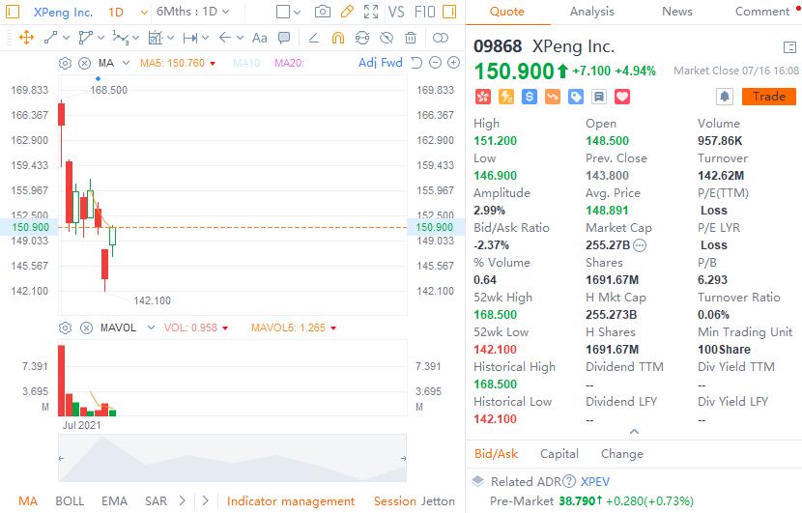Select the line segment drawing tool

[x=50, y=38]
